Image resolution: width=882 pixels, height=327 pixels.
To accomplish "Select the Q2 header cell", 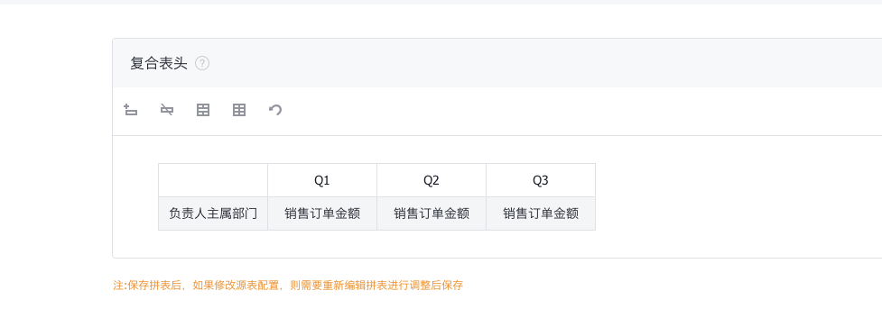I will click(x=432, y=180).
